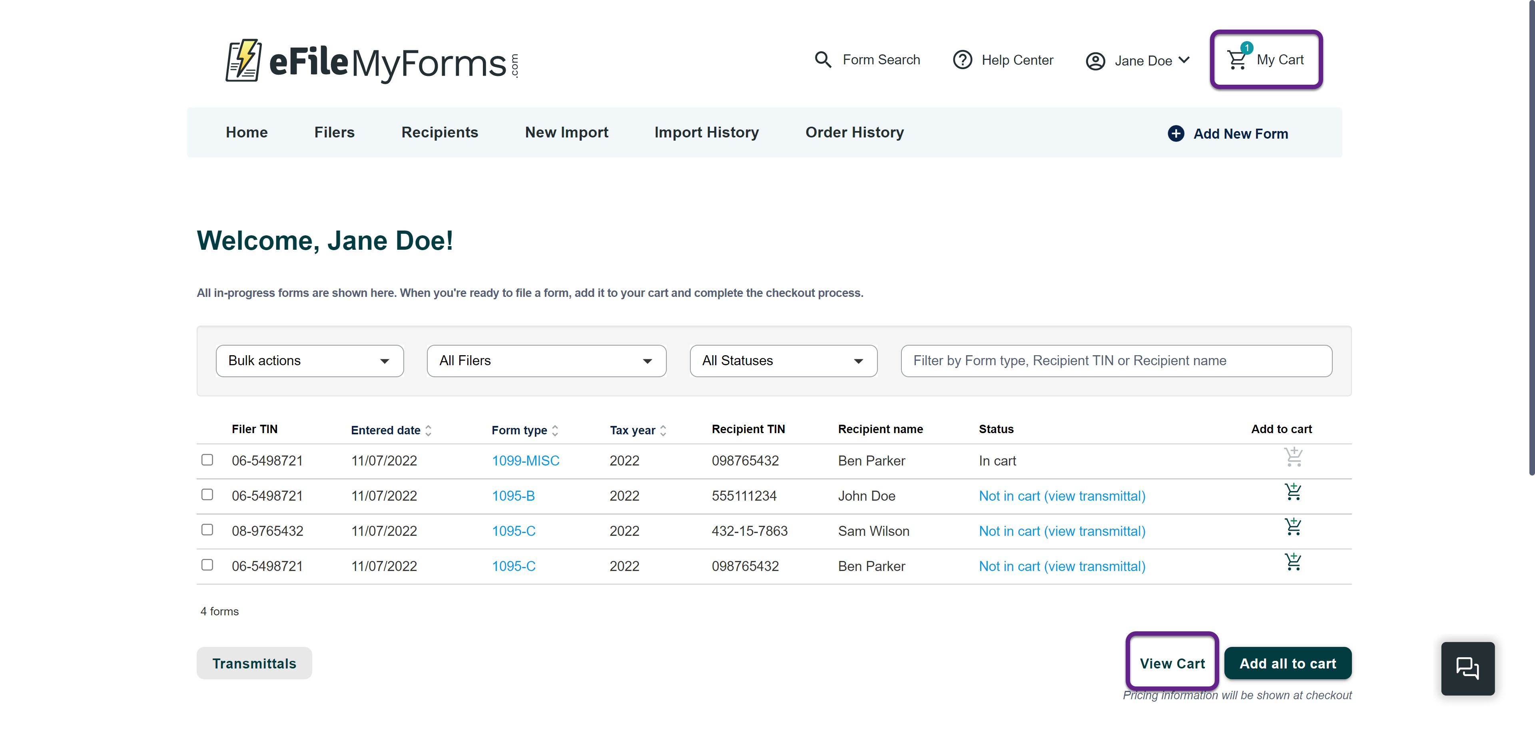Open the All Statuses filter dropdown
1535x730 pixels.
point(783,361)
